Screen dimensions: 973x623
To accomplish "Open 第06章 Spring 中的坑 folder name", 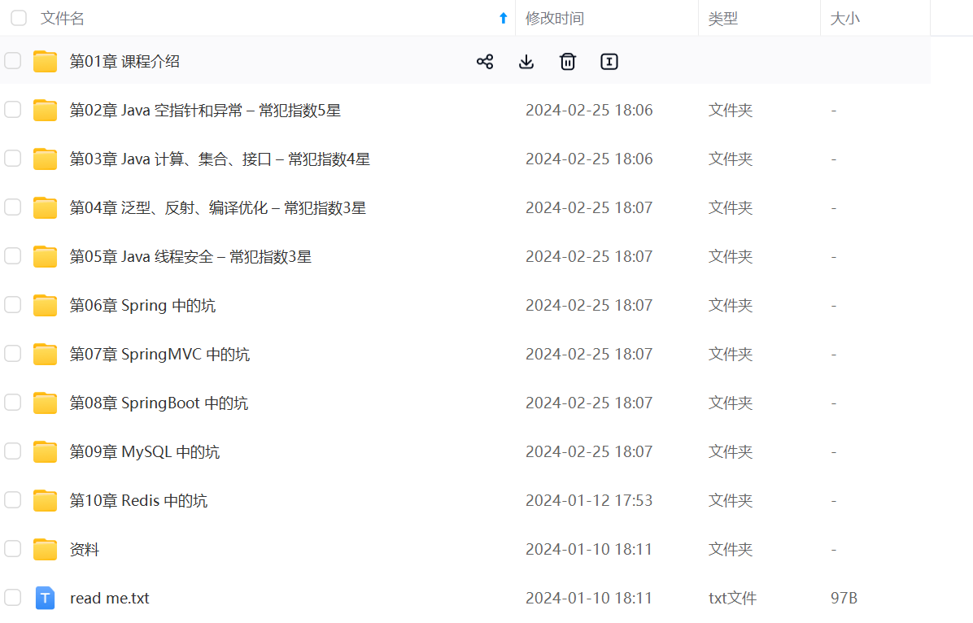I will tap(142, 305).
